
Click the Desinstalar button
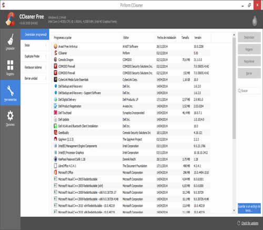(249, 37)
